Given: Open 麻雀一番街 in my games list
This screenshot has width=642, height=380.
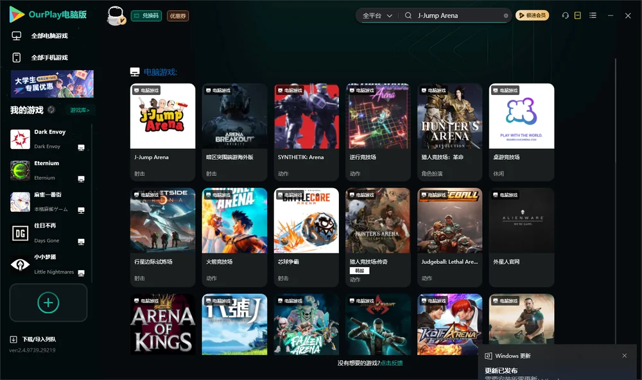Looking at the screenshot, I should coord(49,202).
